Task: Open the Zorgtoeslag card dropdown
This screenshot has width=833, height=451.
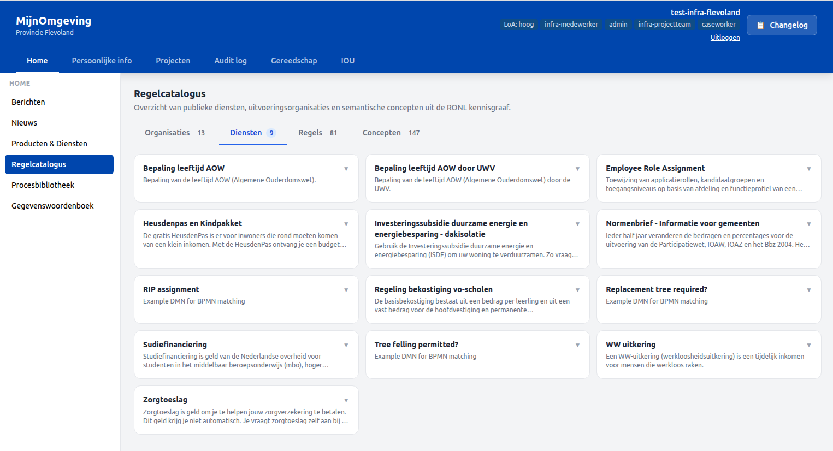Action: point(346,400)
